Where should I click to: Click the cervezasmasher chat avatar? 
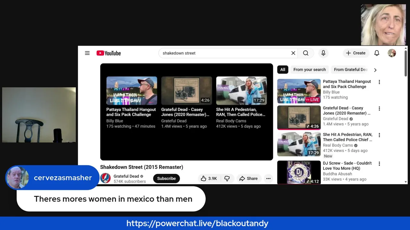click(17, 178)
